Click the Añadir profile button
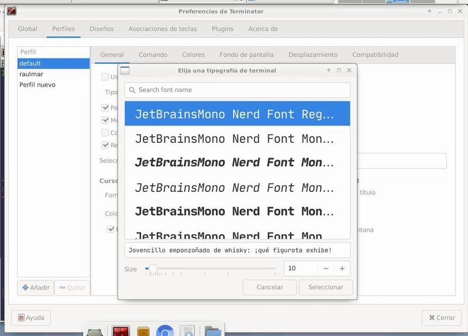The image size is (468, 336). (36, 287)
